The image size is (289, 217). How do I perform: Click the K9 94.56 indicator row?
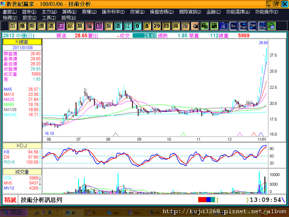click(22, 152)
